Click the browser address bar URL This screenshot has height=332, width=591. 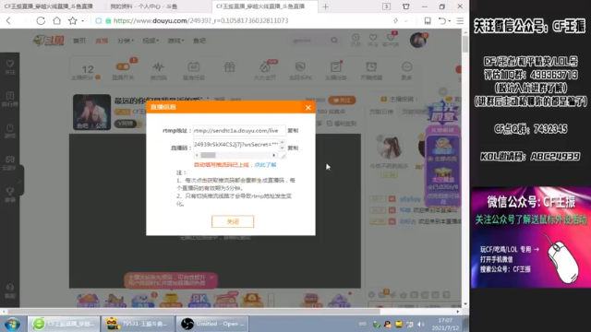pos(201,20)
